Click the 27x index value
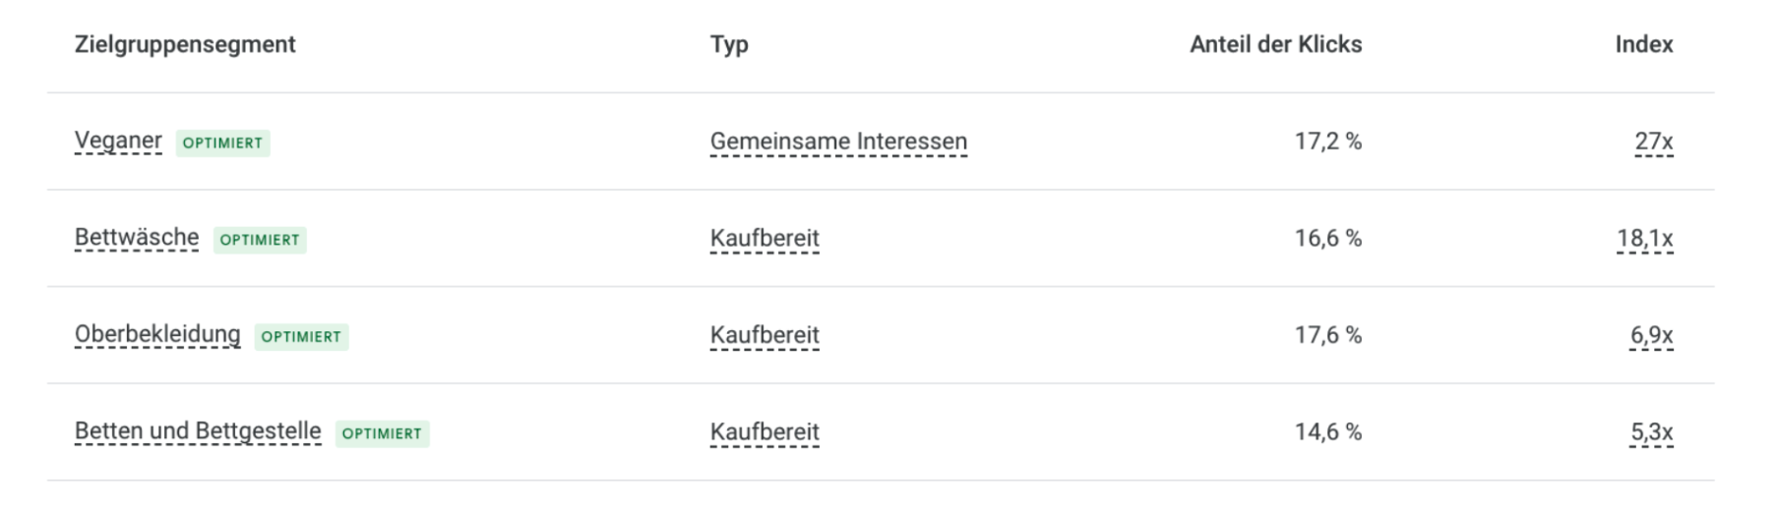This screenshot has width=1777, height=510. pos(1654,142)
